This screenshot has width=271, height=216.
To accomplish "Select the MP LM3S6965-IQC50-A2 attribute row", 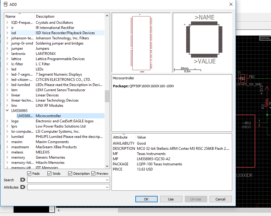I will coord(172,159).
